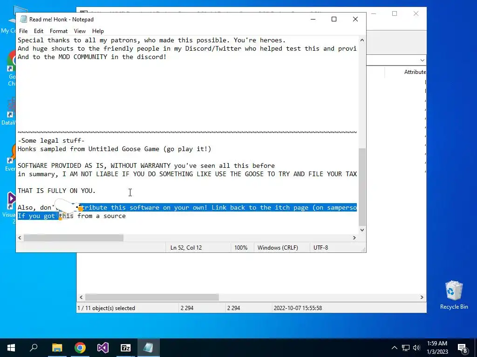Click the background window horizontal scrollbar thumb
477x357 pixels.
coord(152,297)
